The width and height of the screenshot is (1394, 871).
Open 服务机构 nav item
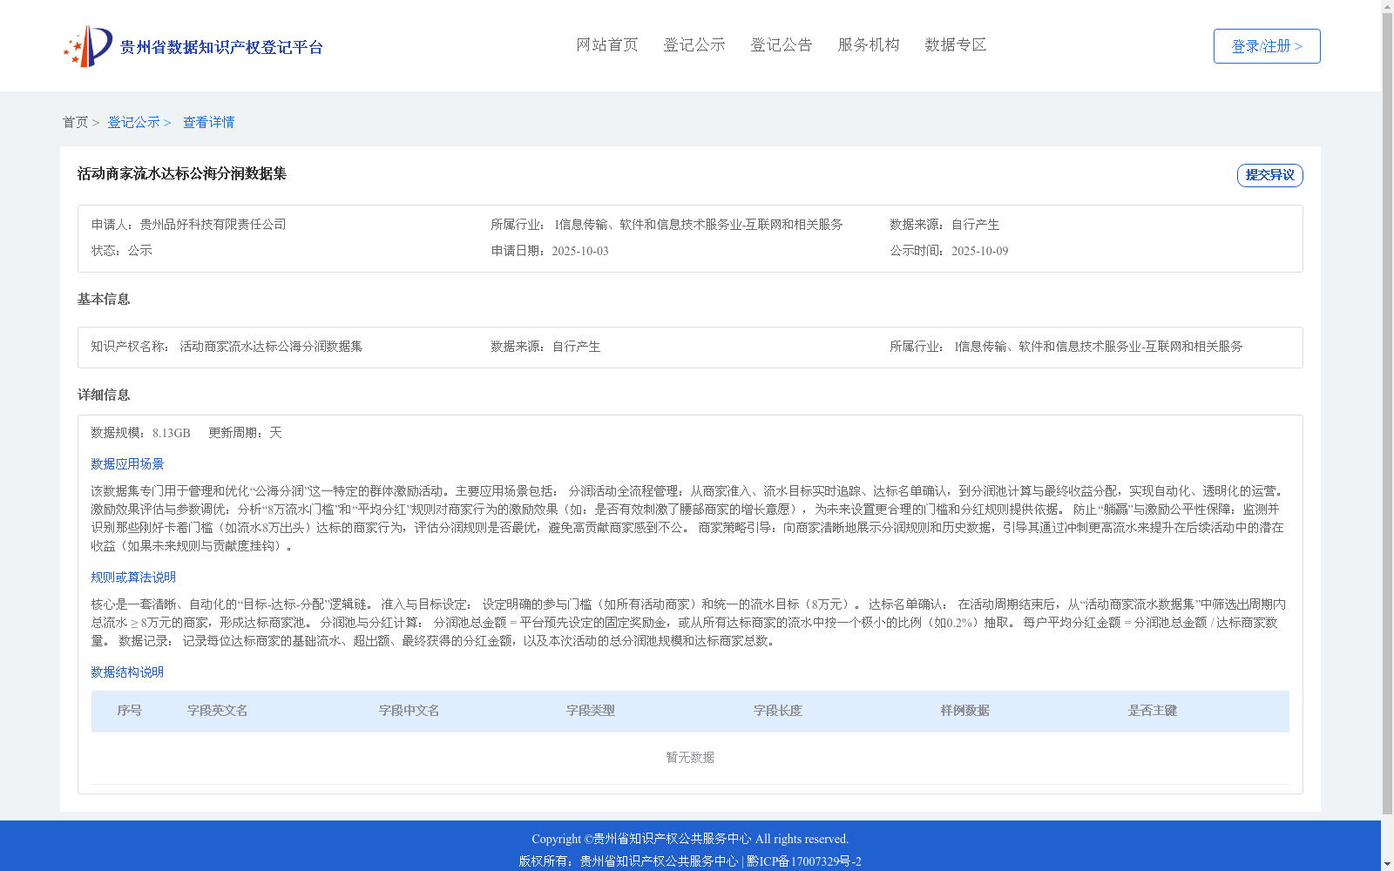[869, 44]
